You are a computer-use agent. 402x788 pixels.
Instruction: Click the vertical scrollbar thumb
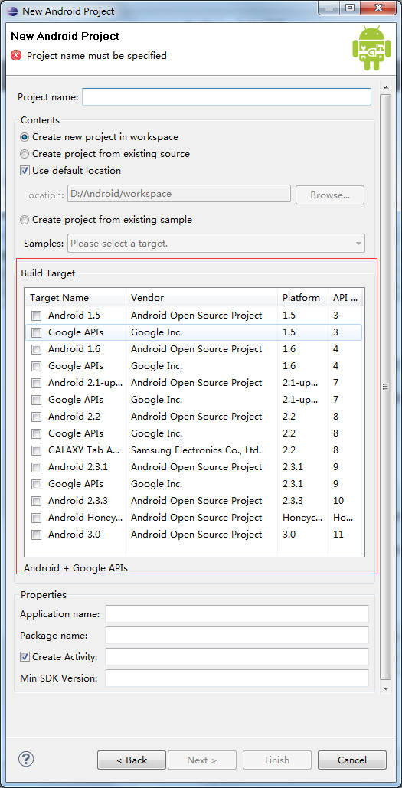tap(385, 387)
